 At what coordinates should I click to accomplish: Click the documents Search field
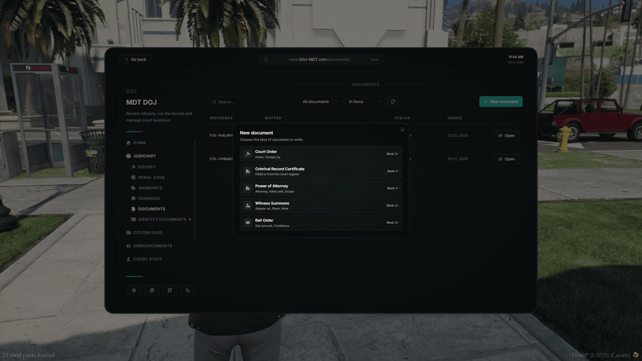tap(253, 102)
